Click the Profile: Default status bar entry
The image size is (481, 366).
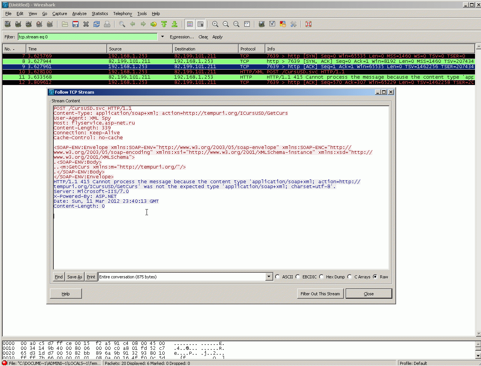(413, 363)
